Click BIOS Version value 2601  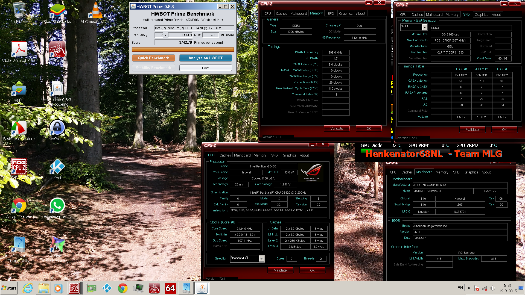point(460,232)
